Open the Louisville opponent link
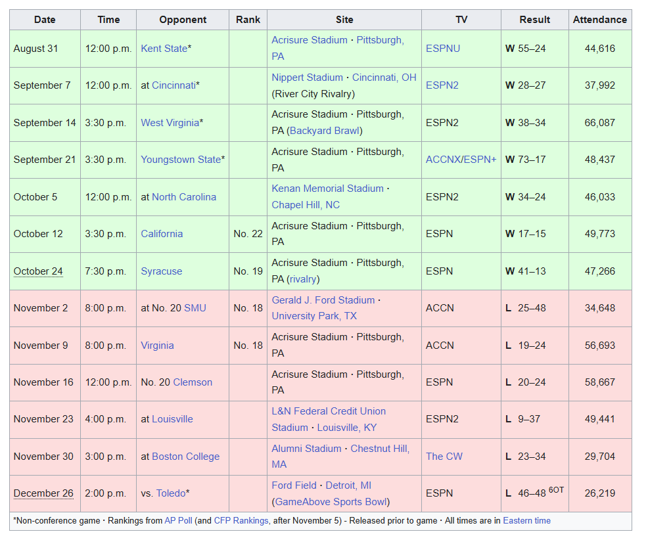The image size is (648, 538). (172, 419)
